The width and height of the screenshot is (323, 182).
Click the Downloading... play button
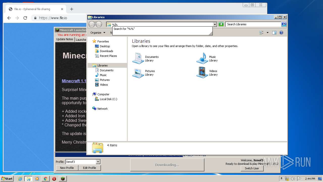[167, 165]
